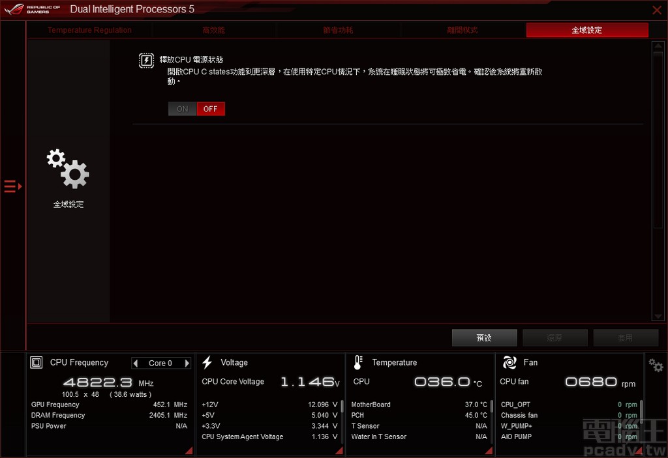Click the Water In T Sensor row
The height and width of the screenshot is (458, 668).
[x=419, y=437]
